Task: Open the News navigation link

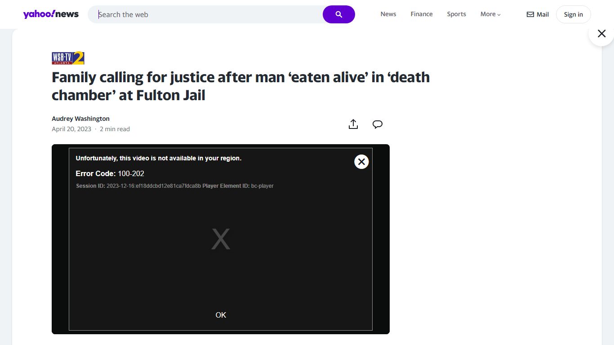Action: pos(388,14)
